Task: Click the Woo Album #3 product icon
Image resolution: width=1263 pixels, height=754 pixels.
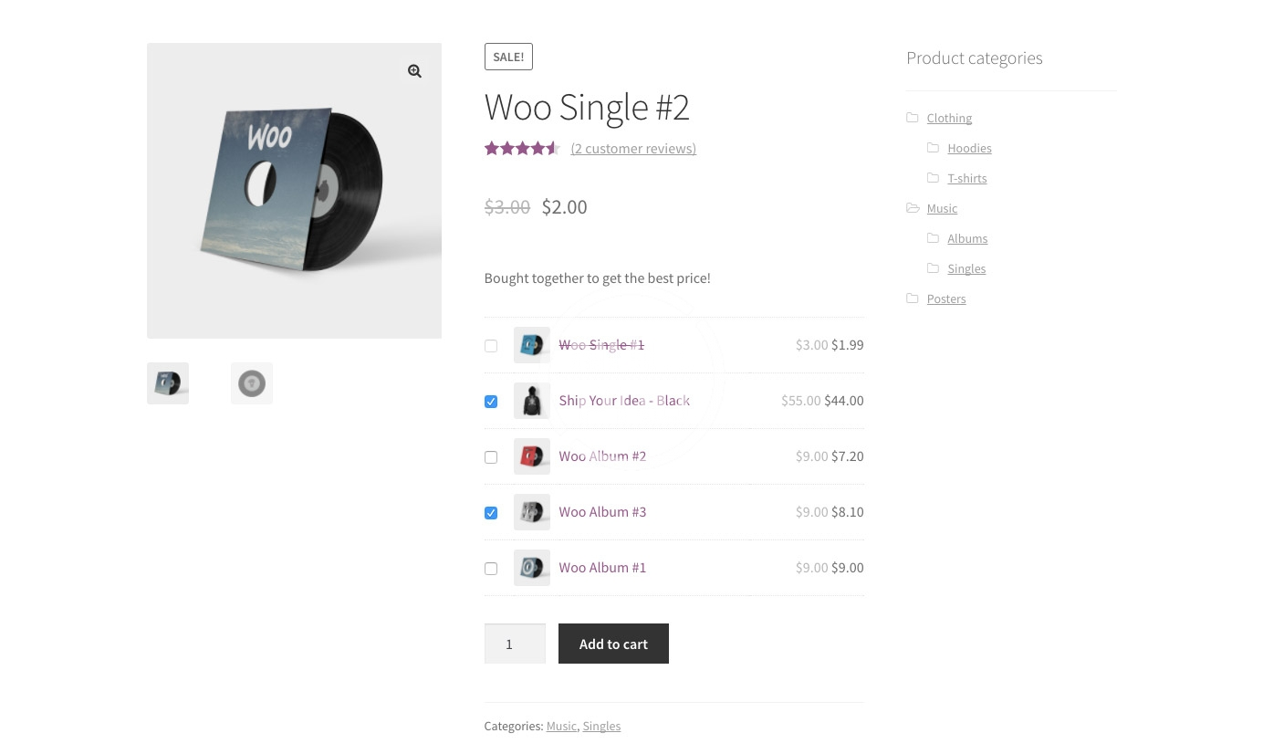Action: tap(531, 512)
